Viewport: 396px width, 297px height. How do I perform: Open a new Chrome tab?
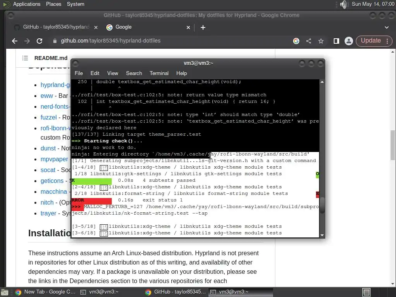(x=203, y=27)
